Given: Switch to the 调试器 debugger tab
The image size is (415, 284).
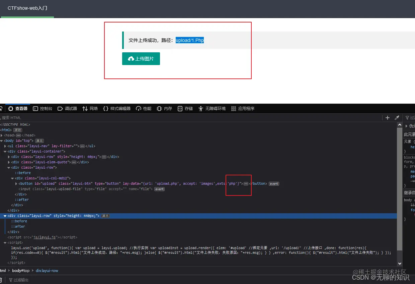Looking at the screenshot, I should [67, 109].
